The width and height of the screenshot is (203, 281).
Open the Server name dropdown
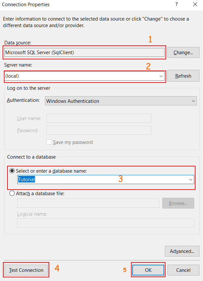[x=161, y=76]
